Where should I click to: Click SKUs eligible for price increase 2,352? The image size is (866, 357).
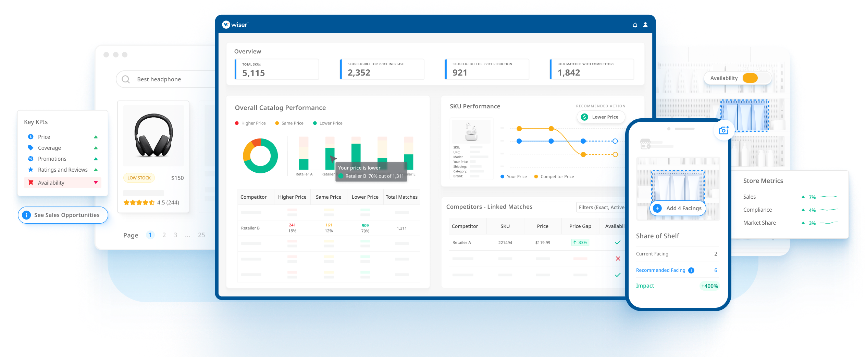[382, 69]
